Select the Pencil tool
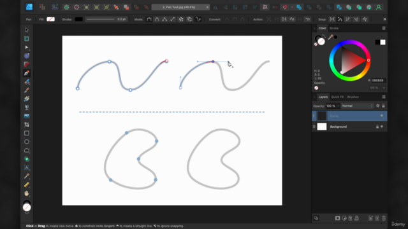This screenshot has width=408, height=229. point(27,82)
